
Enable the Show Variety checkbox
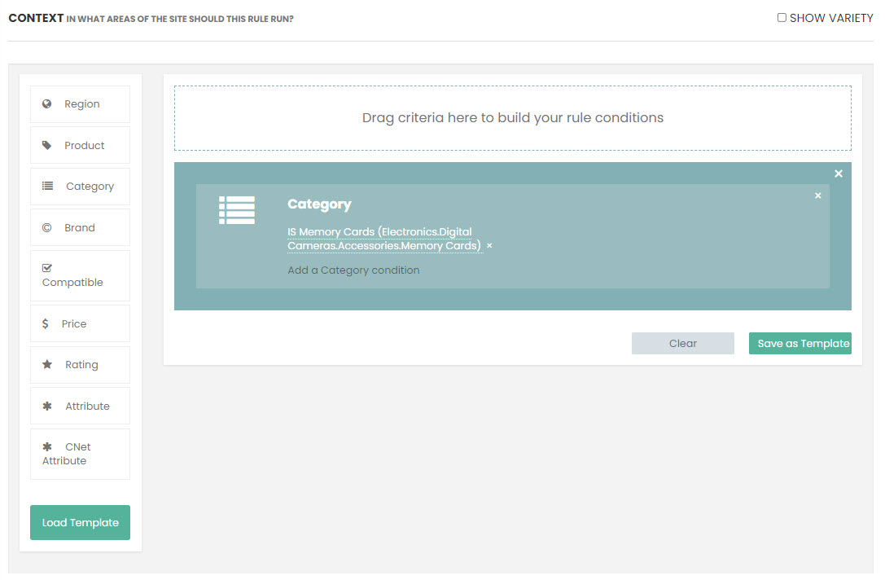coord(782,17)
